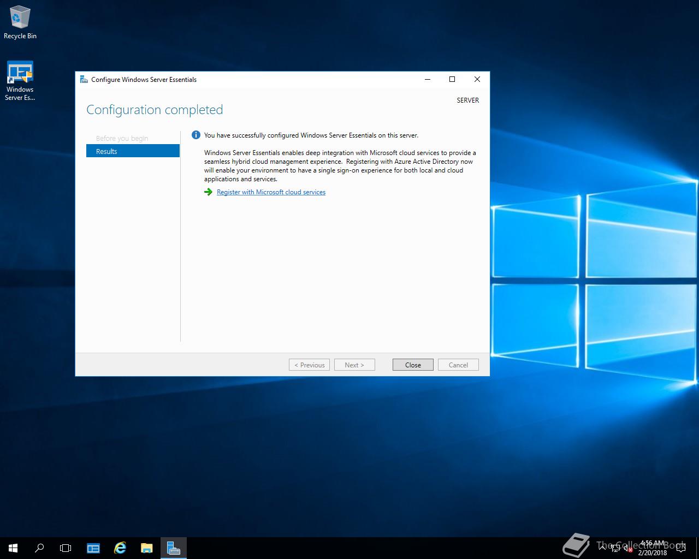Launch Server Manager from the taskbar
The width and height of the screenshot is (699, 559).
[93, 548]
